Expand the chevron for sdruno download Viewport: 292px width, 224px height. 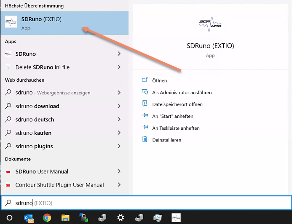pos(119,106)
